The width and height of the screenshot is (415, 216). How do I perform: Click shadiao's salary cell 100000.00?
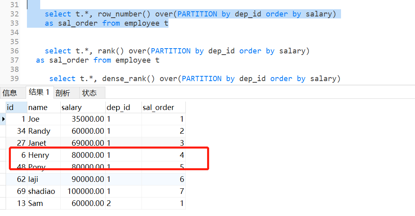pos(83,191)
